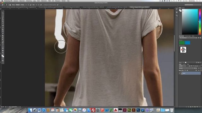The height and width of the screenshot is (113, 202).
Task: Open the Laag menu
Action: tap(34, 1)
